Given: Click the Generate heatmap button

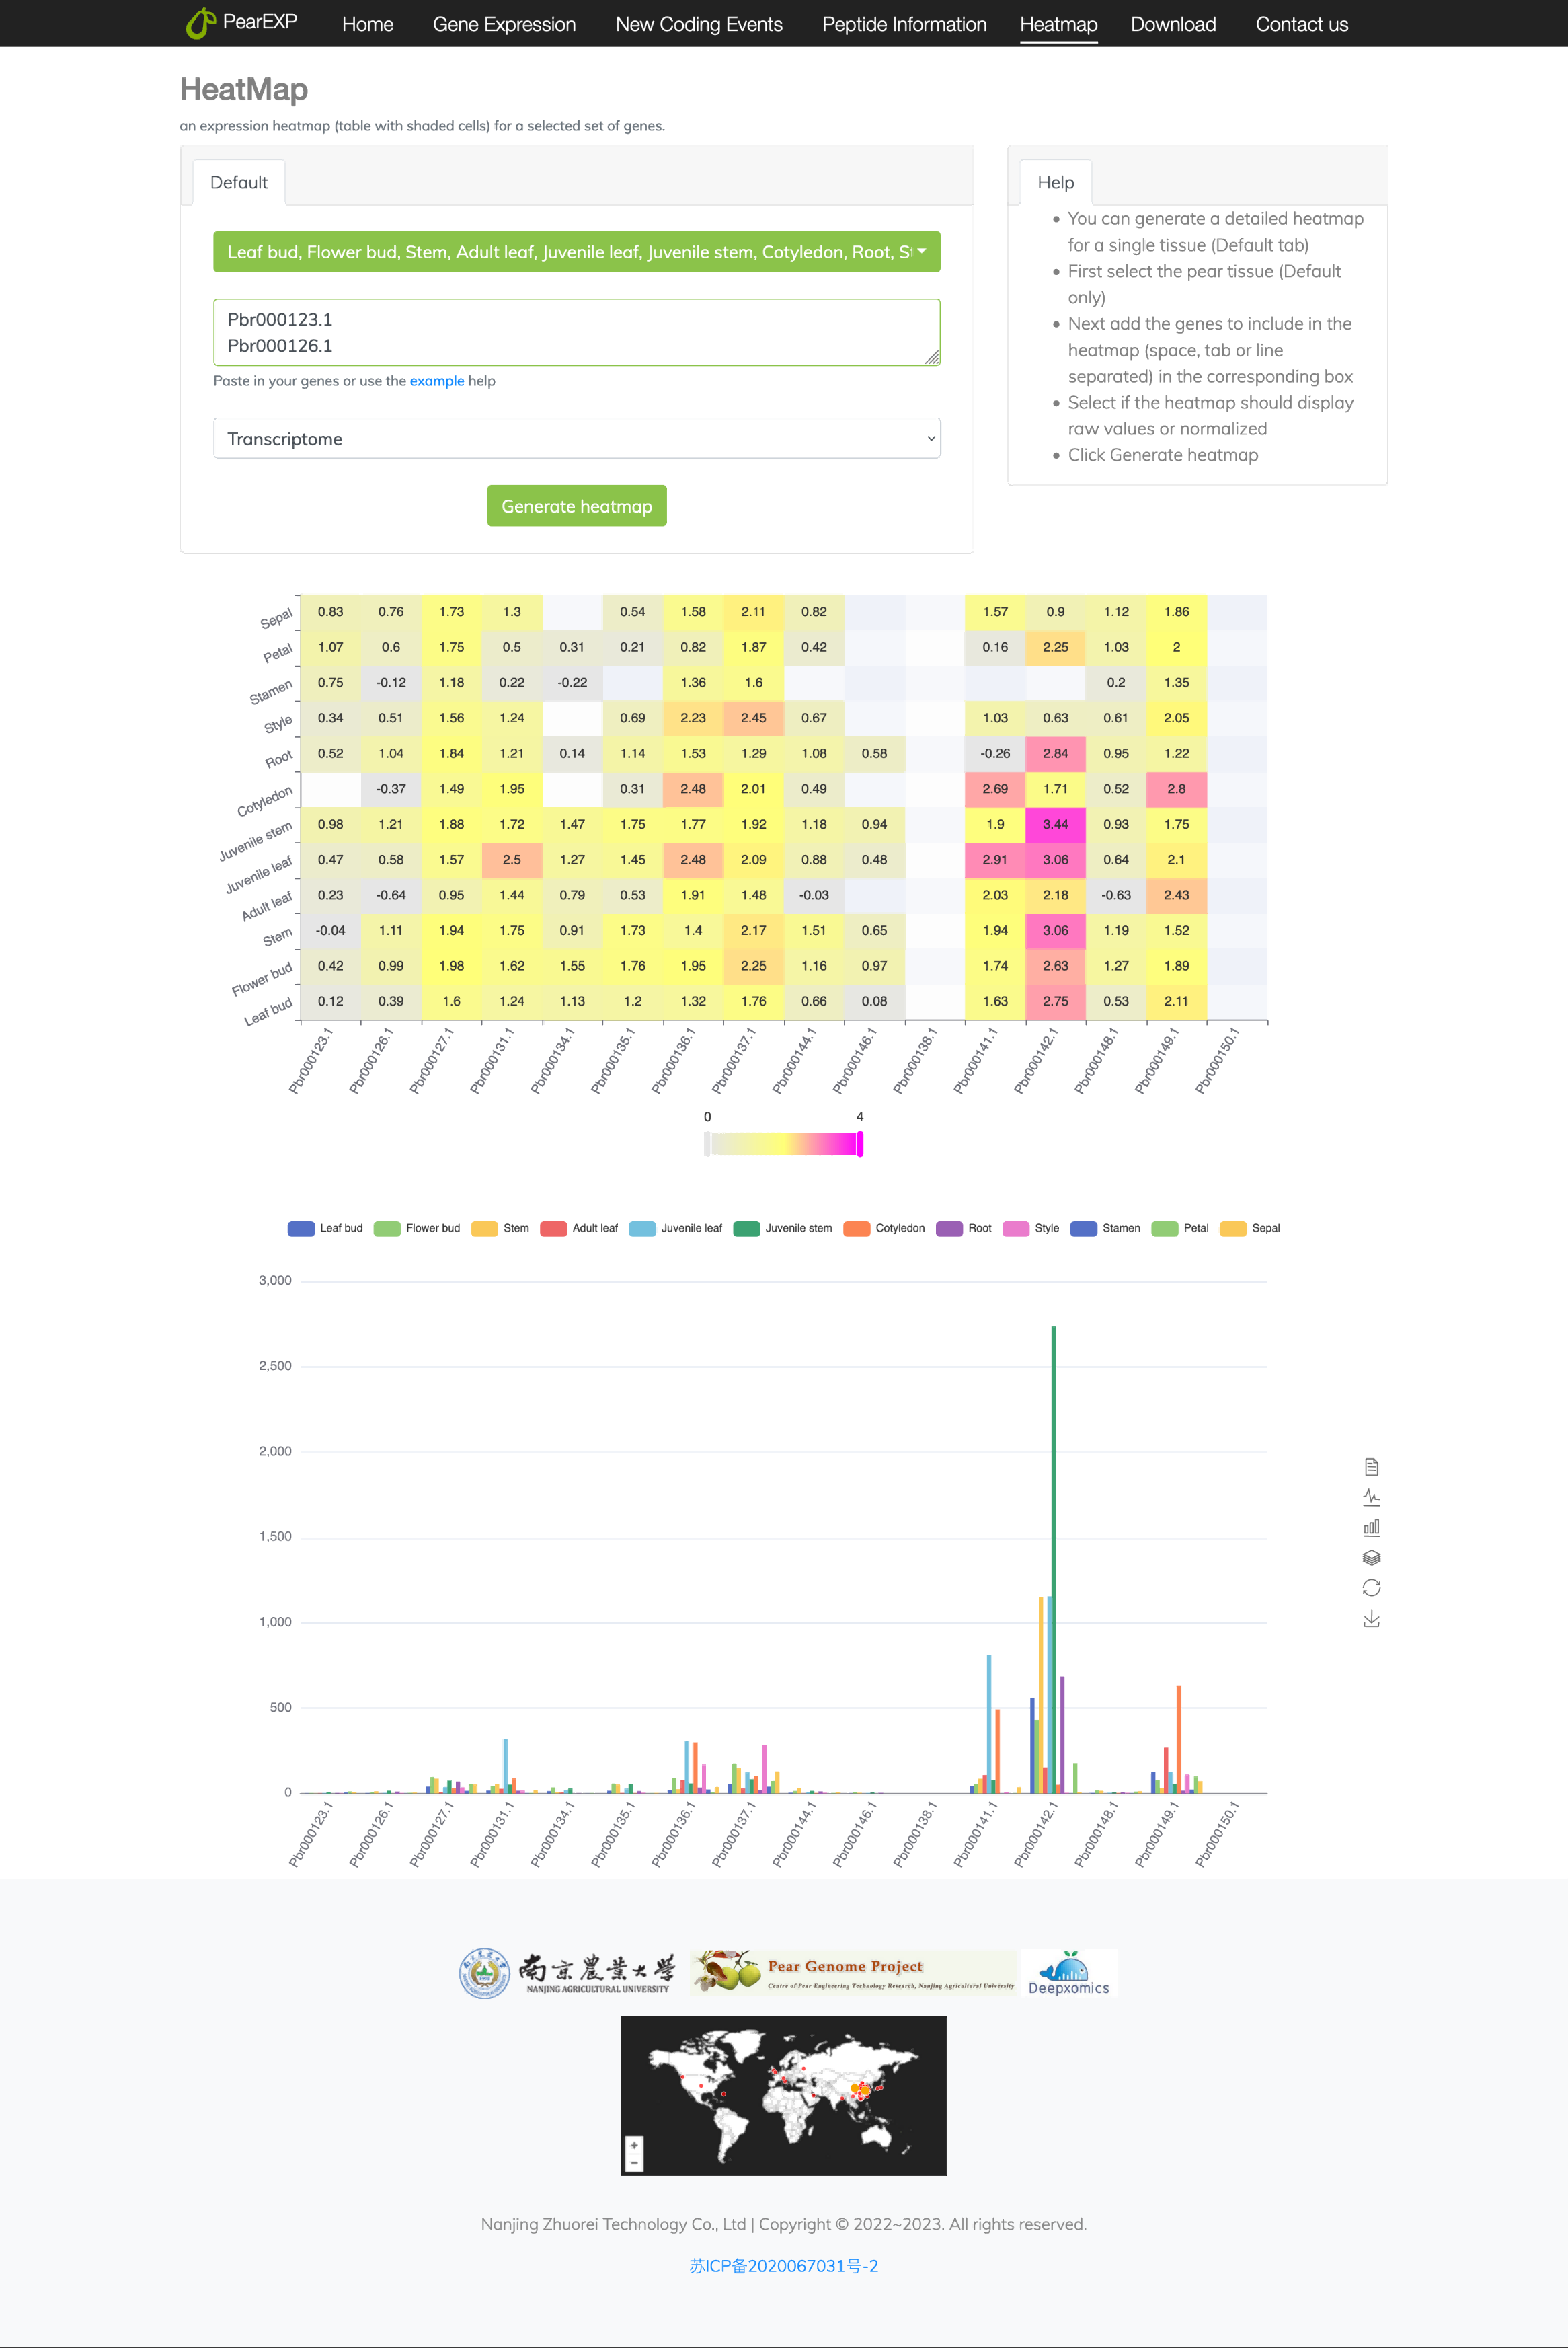Looking at the screenshot, I should tap(576, 506).
